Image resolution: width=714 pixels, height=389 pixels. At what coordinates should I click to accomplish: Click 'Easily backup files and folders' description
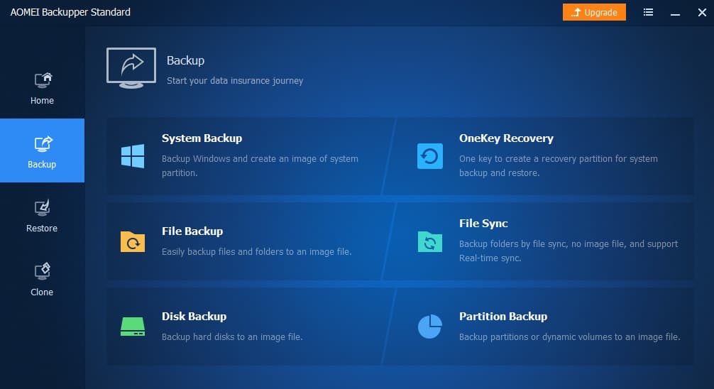click(x=256, y=252)
